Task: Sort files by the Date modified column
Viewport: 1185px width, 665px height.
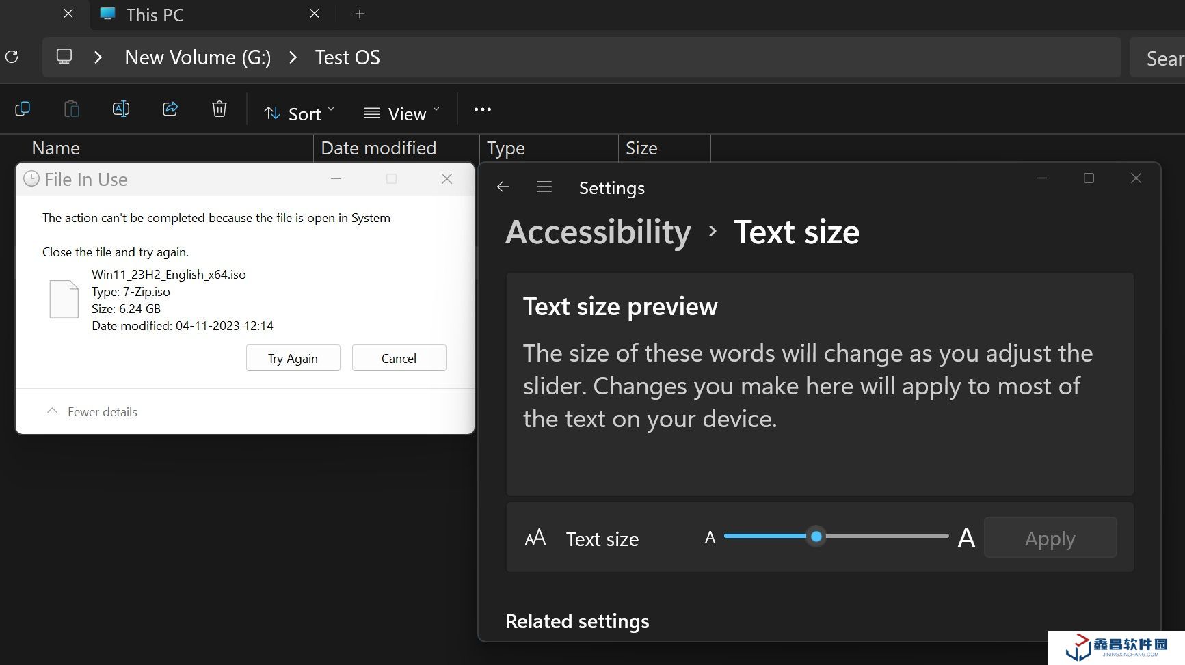Action: click(x=379, y=148)
